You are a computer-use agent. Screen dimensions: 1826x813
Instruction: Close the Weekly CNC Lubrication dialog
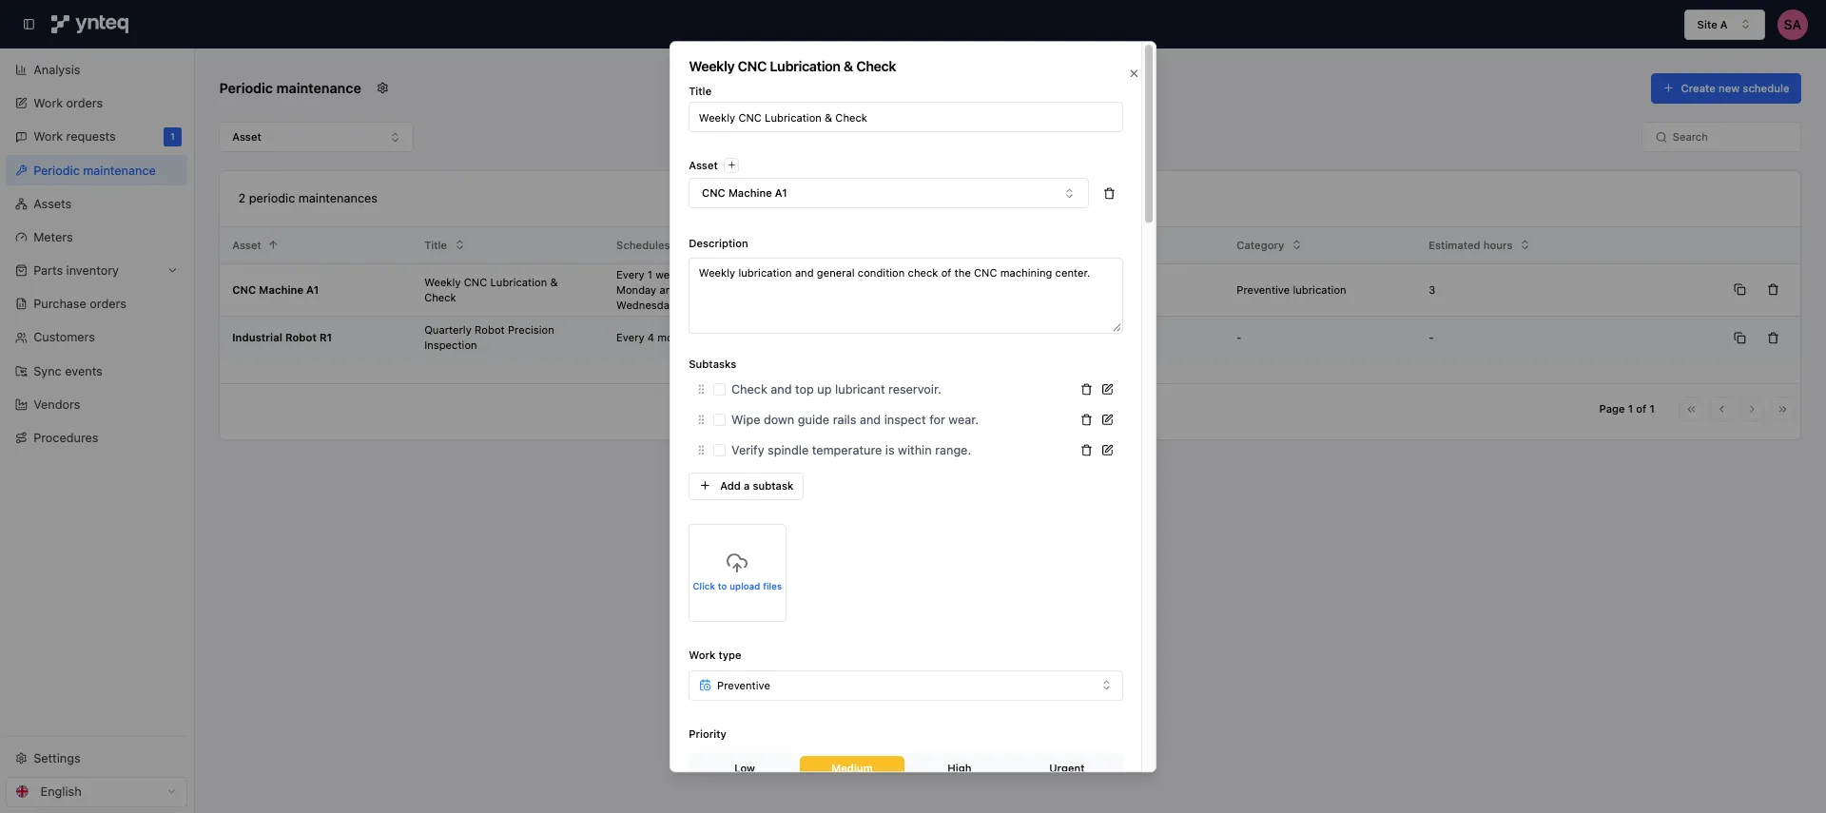pos(1134,74)
